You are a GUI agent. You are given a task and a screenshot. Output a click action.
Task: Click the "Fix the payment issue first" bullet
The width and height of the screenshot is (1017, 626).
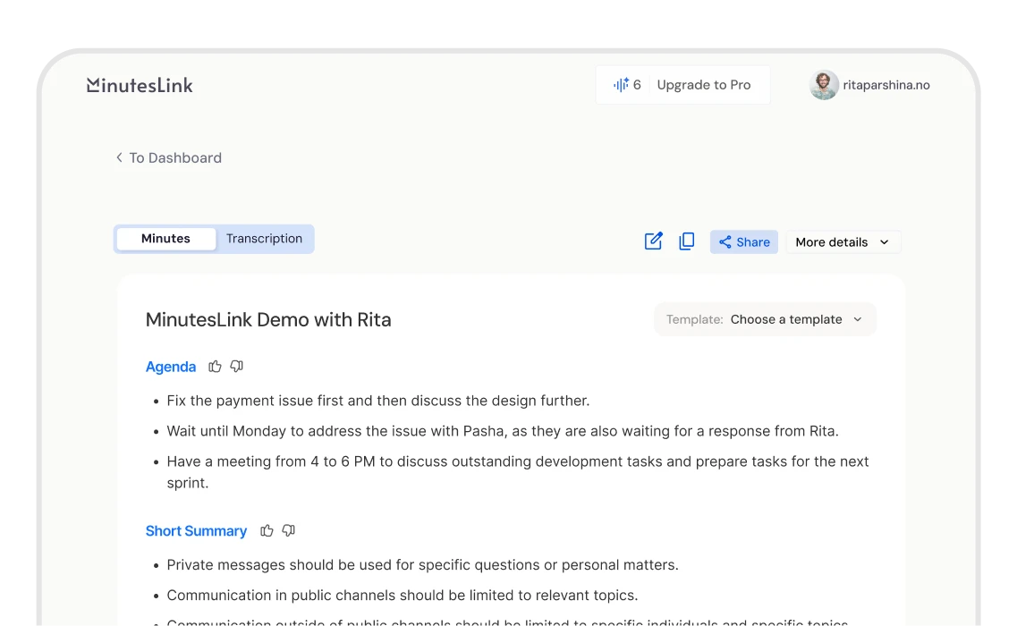click(x=378, y=401)
